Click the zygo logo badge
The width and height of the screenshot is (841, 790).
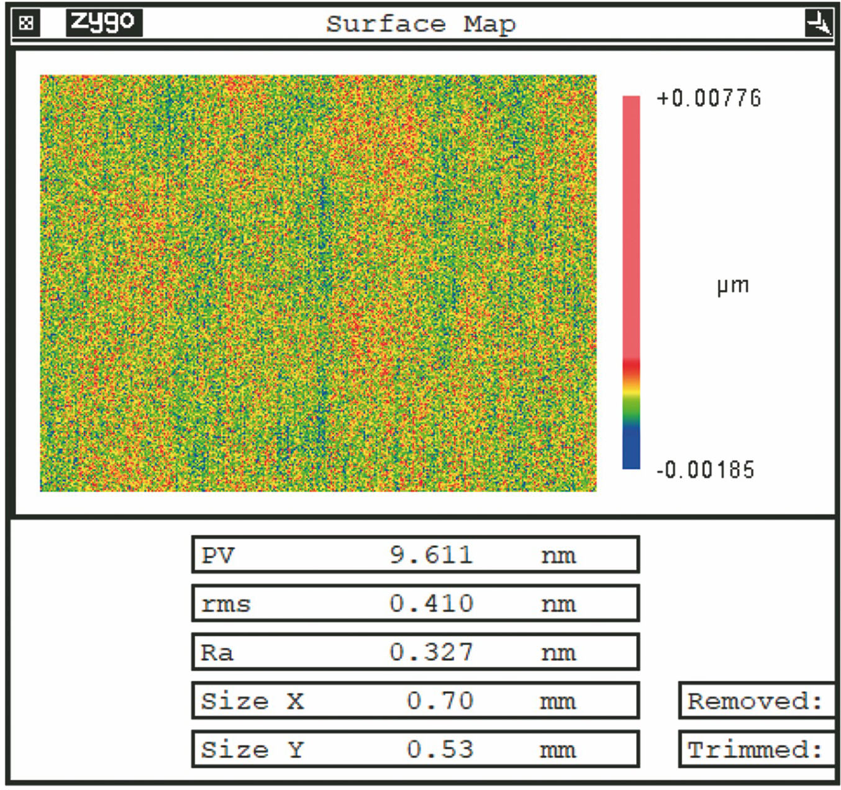tap(104, 23)
